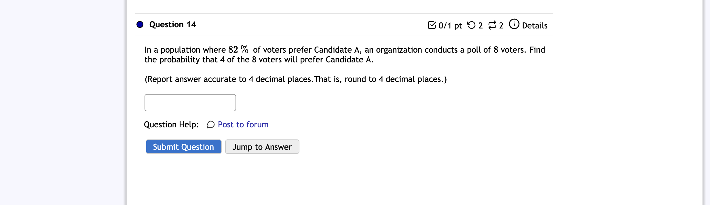
Task: Click the counterclockwise retry arrow icon
Action: coord(471,25)
